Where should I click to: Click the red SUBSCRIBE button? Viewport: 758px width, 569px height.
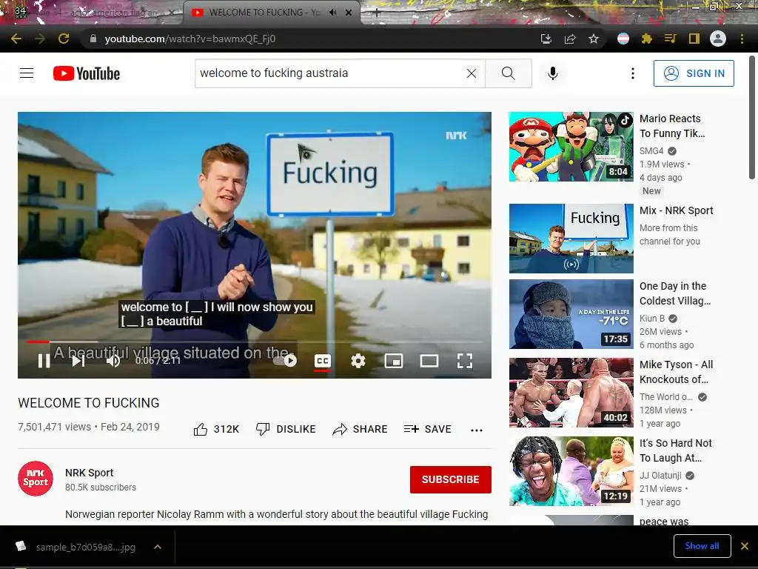[x=451, y=479]
